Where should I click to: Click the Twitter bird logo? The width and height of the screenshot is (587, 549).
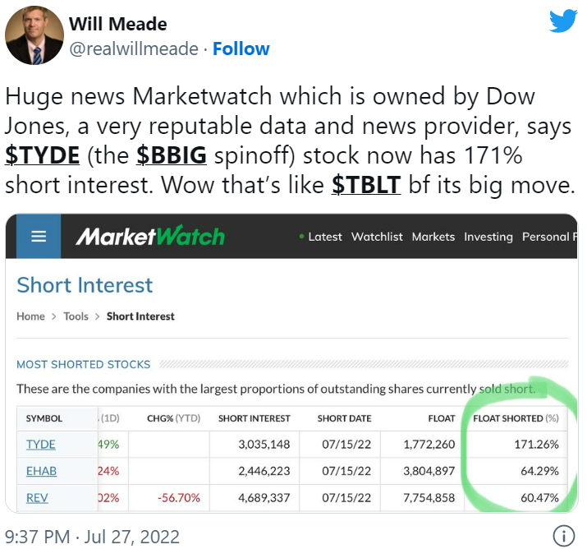(x=563, y=21)
